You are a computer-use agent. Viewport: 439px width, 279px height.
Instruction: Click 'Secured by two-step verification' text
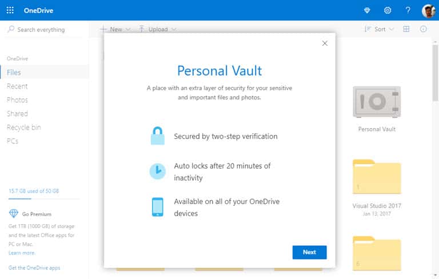pos(226,137)
